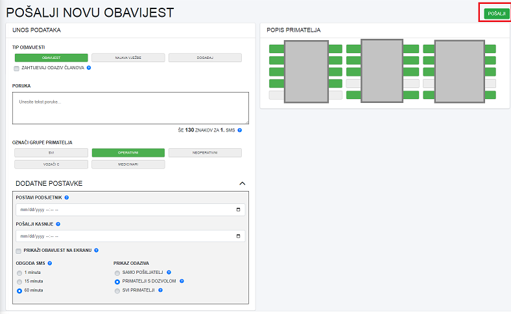
Task: Select the 15 minuta SMS delay option
Action: (x=19, y=282)
